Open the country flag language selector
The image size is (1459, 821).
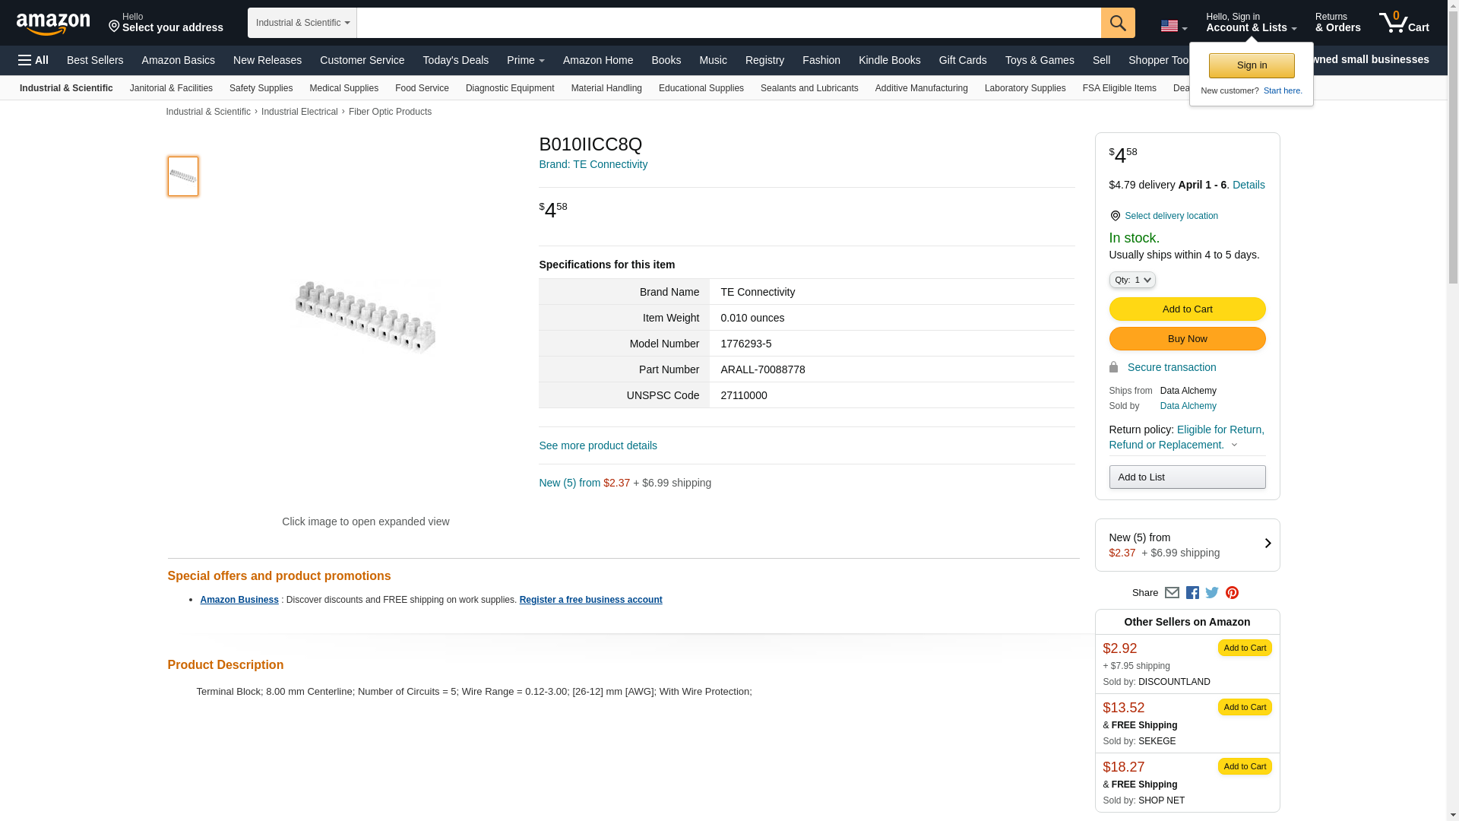[1173, 27]
